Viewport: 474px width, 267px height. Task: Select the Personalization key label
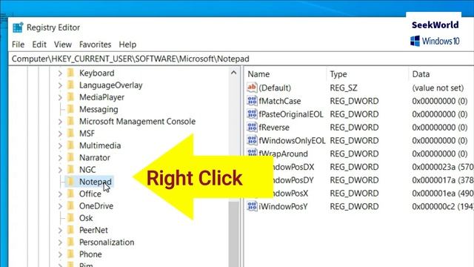click(107, 243)
